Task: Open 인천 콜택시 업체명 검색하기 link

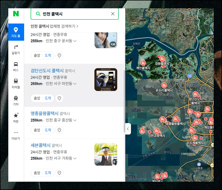Action: tap(54, 26)
